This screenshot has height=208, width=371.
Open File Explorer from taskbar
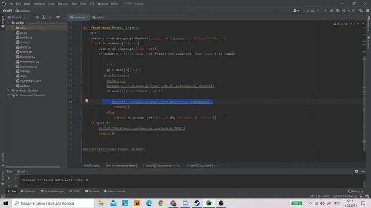(101, 203)
